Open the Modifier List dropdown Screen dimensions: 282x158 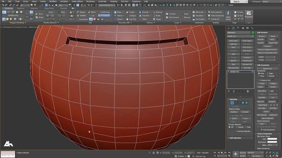pos(240,36)
